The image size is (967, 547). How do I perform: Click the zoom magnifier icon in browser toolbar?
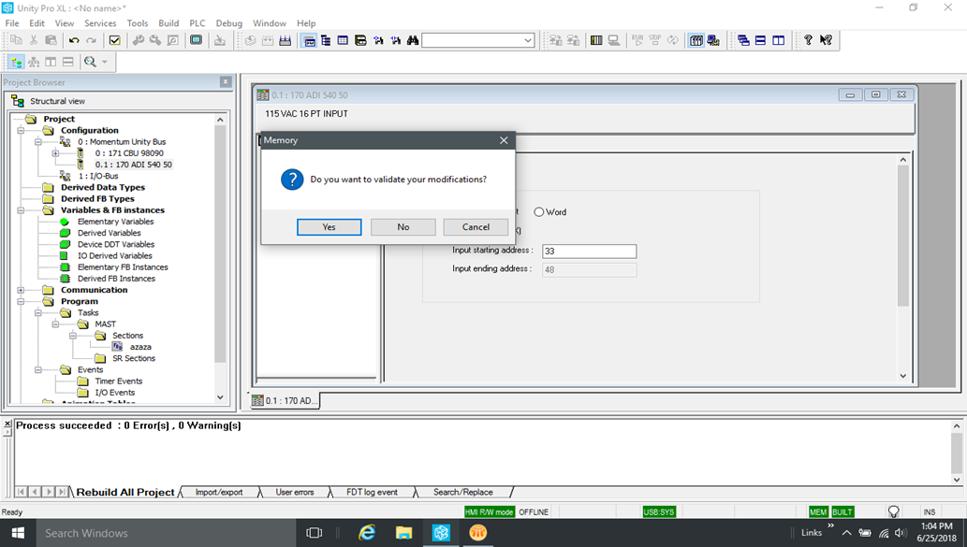[x=90, y=63]
